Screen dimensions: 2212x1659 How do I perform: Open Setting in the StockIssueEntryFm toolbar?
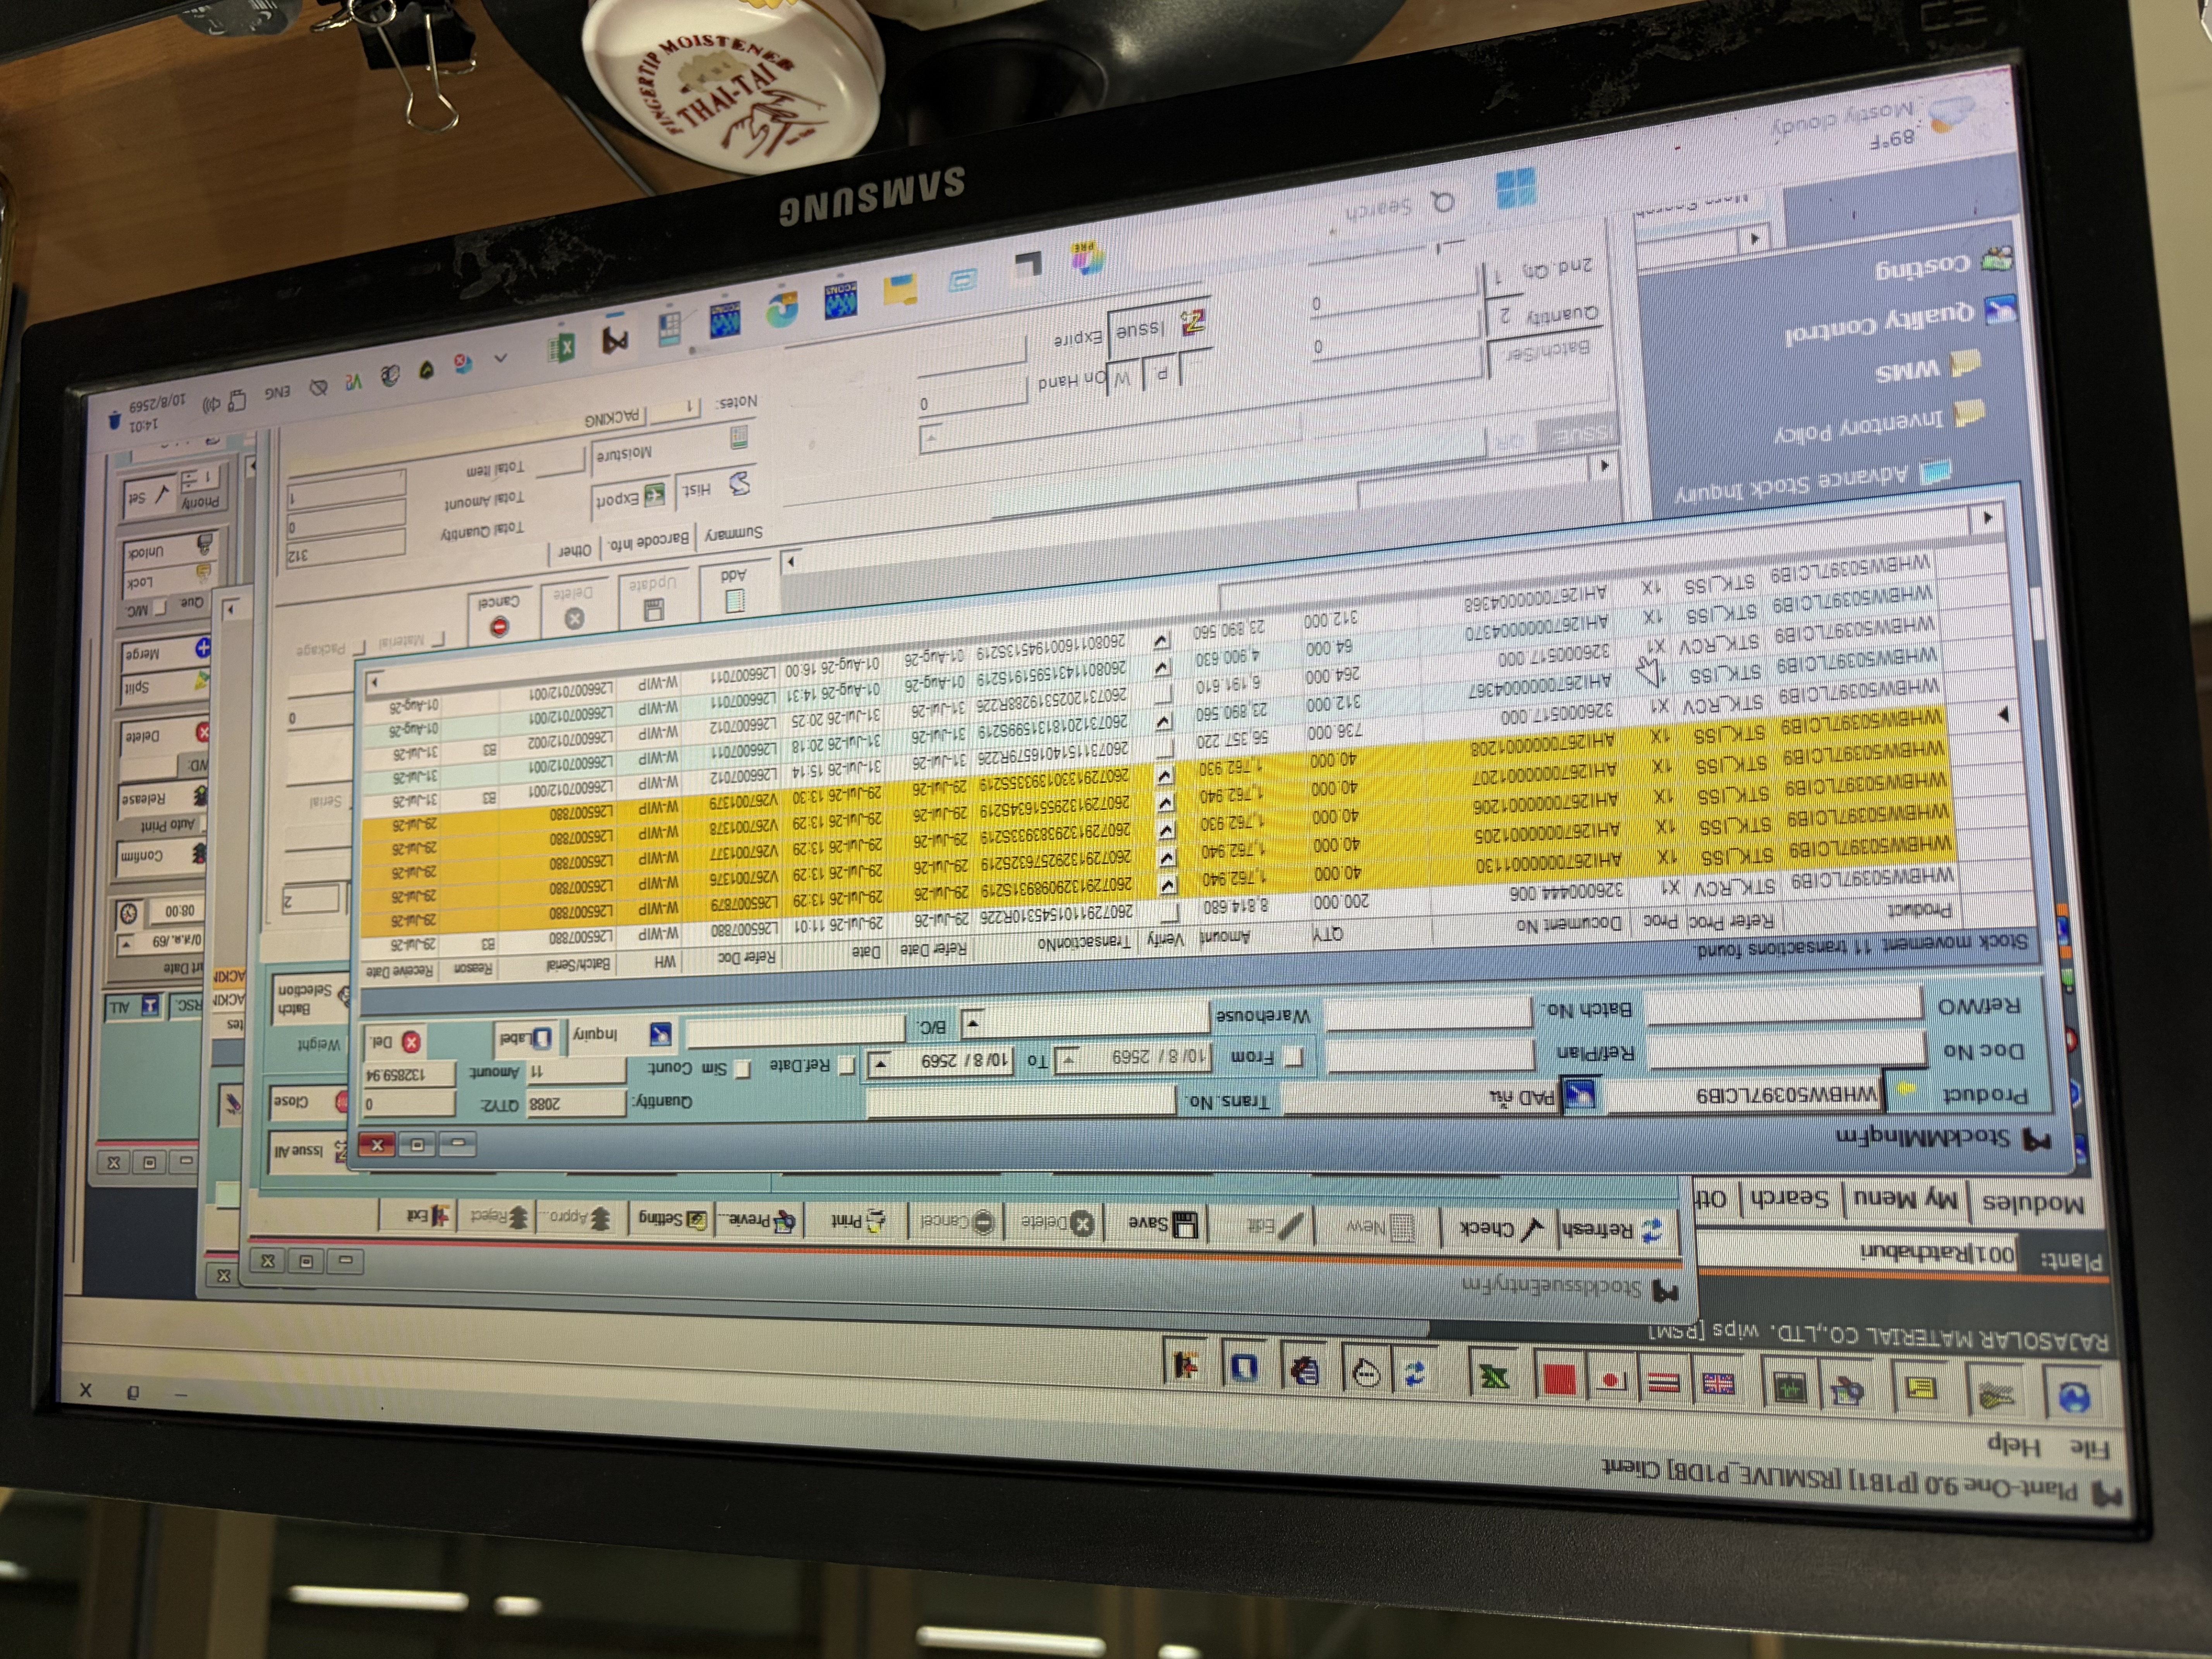click(x=672, y=1218)
